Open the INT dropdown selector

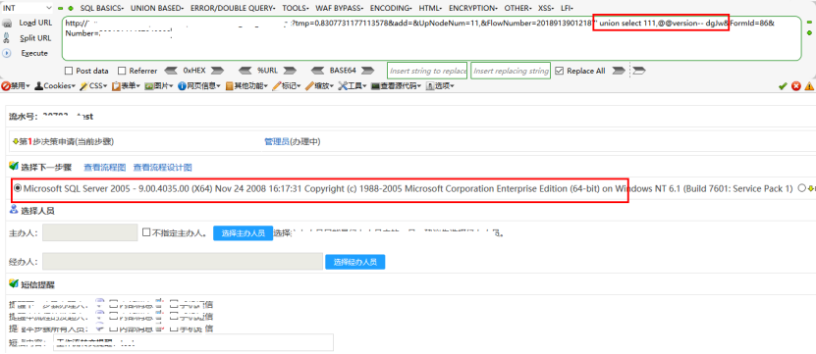pos(27,8)
